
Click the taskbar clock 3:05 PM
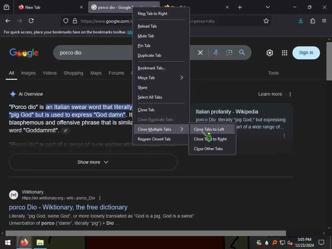tap(304, 240)
